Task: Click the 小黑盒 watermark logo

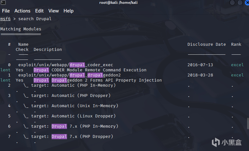Action: (x=228, y=142)
